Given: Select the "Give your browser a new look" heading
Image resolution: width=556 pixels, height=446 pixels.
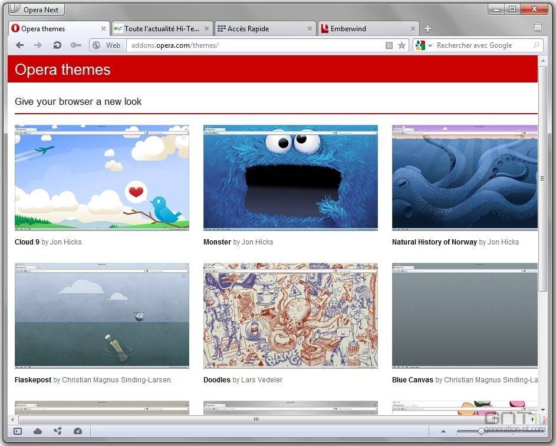Looking at the screenshot, I should pos(78,102).
